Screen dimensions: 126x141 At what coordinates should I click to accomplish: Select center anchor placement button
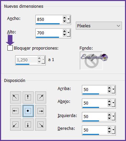[x=28, y=111]
